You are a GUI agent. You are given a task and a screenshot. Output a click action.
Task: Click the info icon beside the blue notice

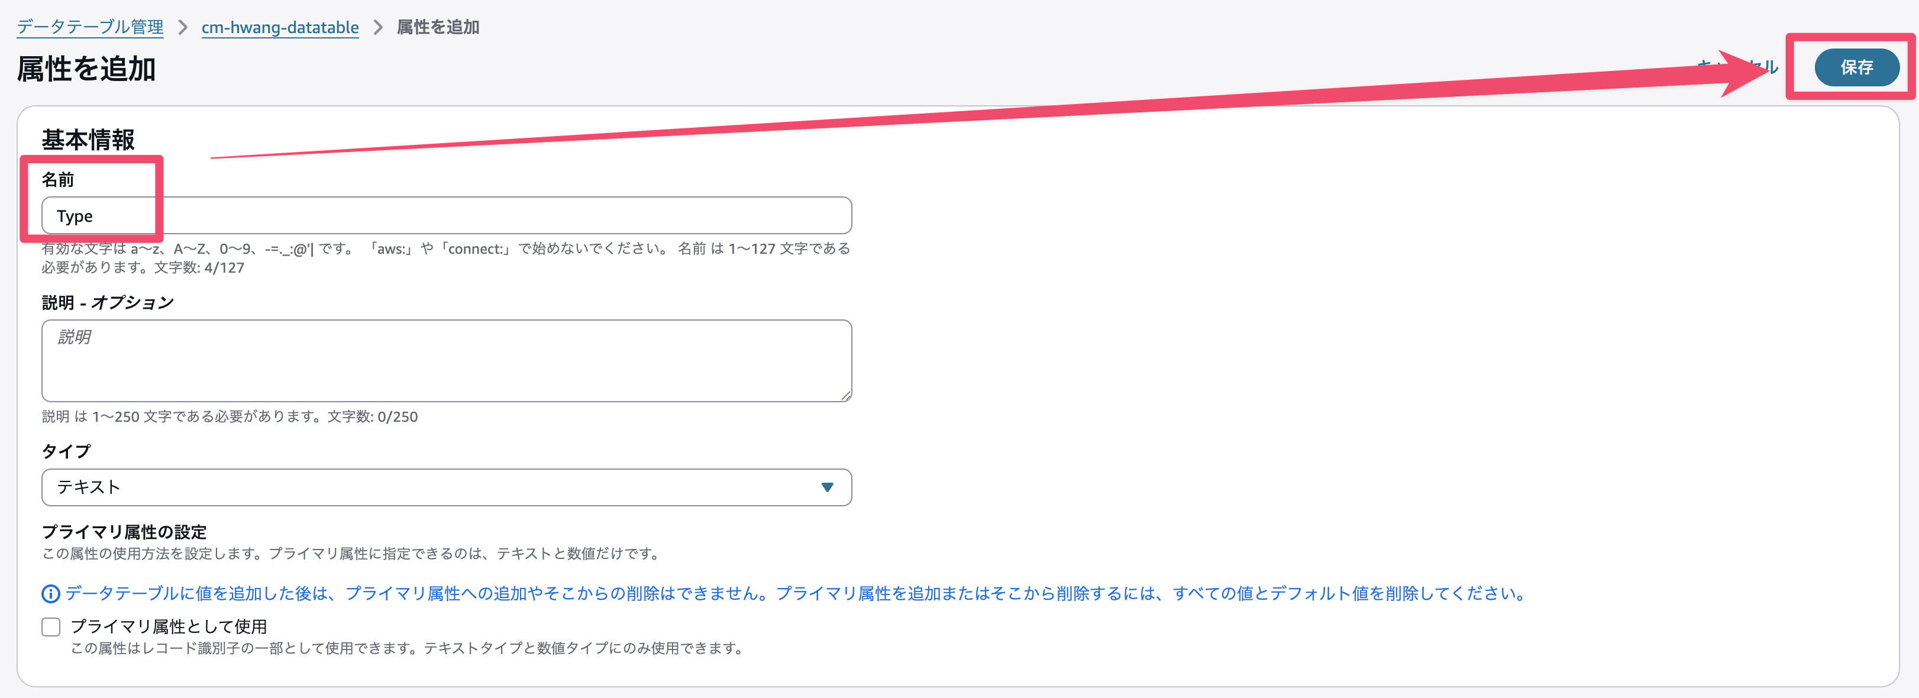coord(50,594)
